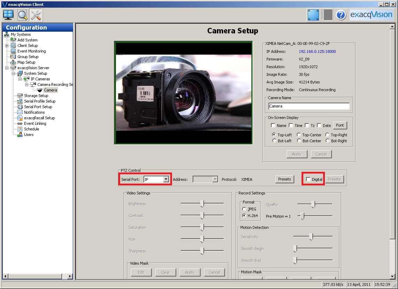The image size is (398, 289).
Task: Select the JPEG format radio button
Action: pos(244,209)
